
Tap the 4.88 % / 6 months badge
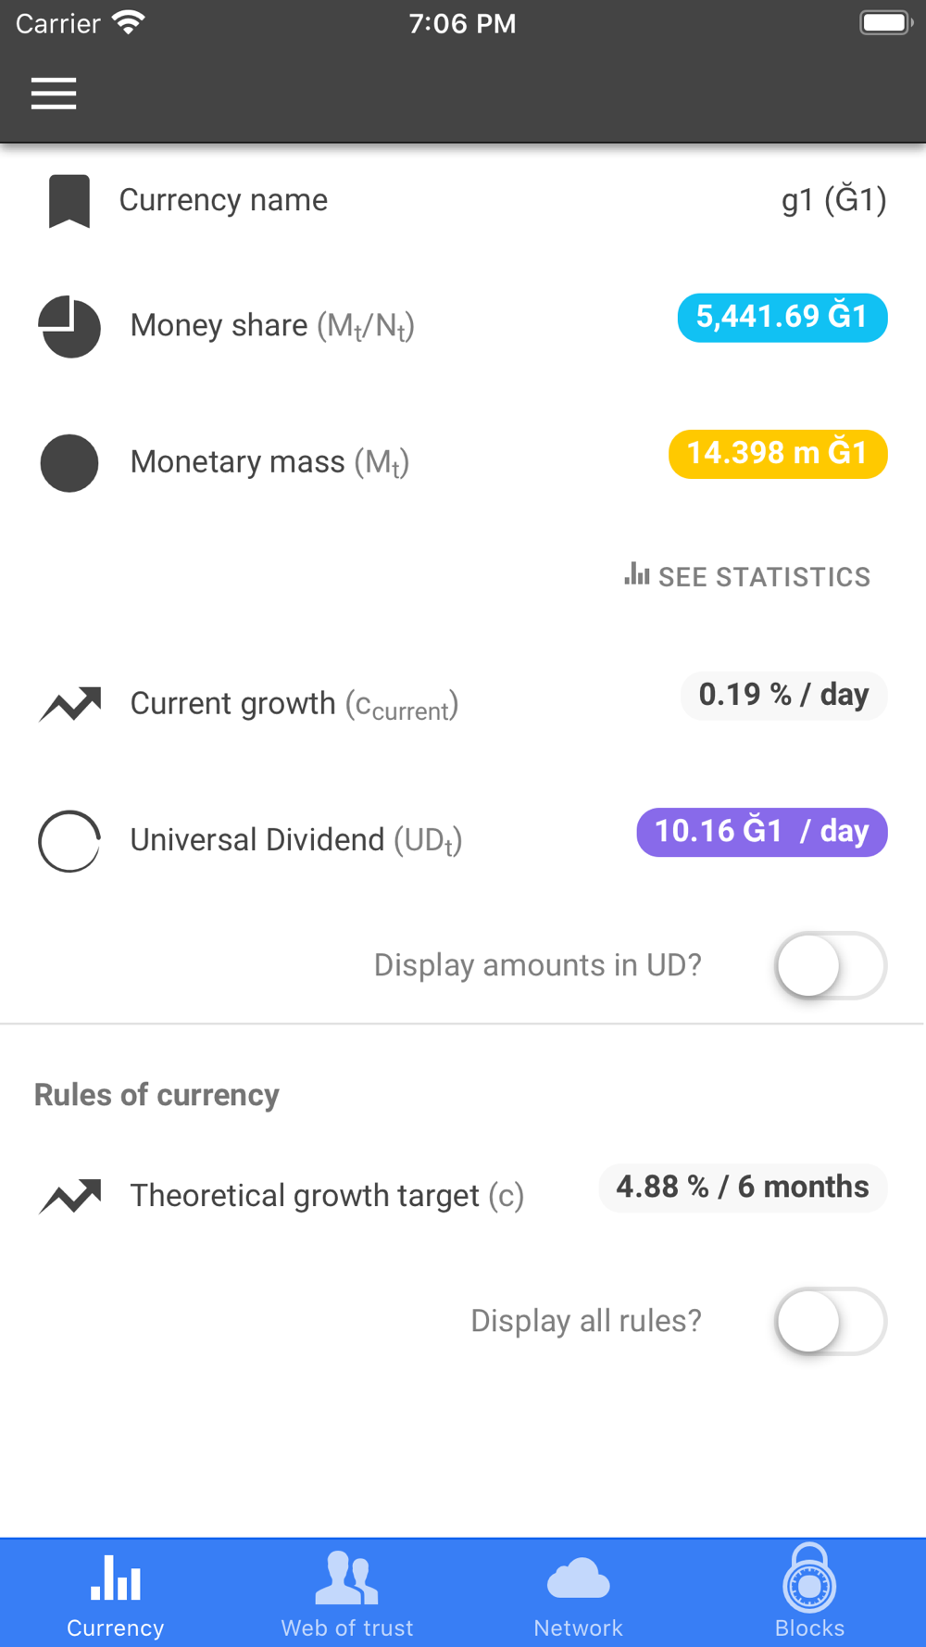pyautogui.click(x=743, y=1188)
